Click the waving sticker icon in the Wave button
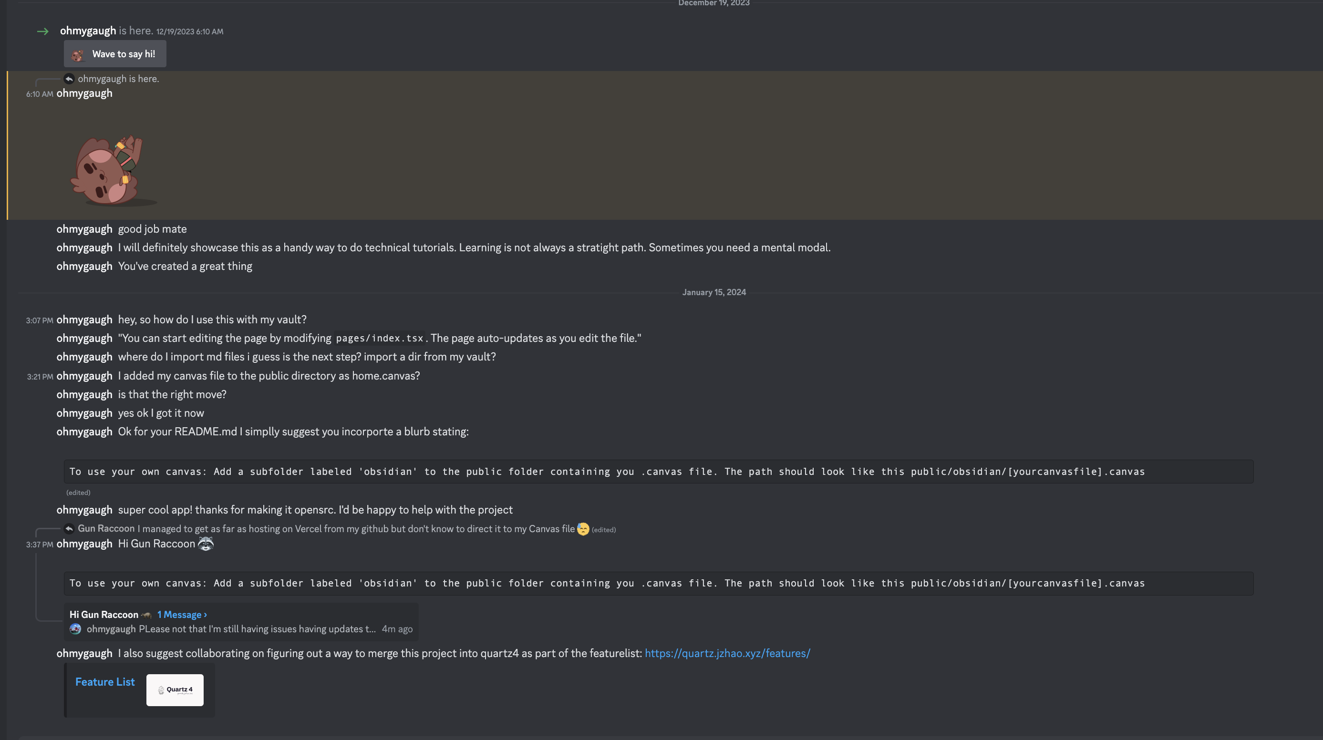 [78, 54]
